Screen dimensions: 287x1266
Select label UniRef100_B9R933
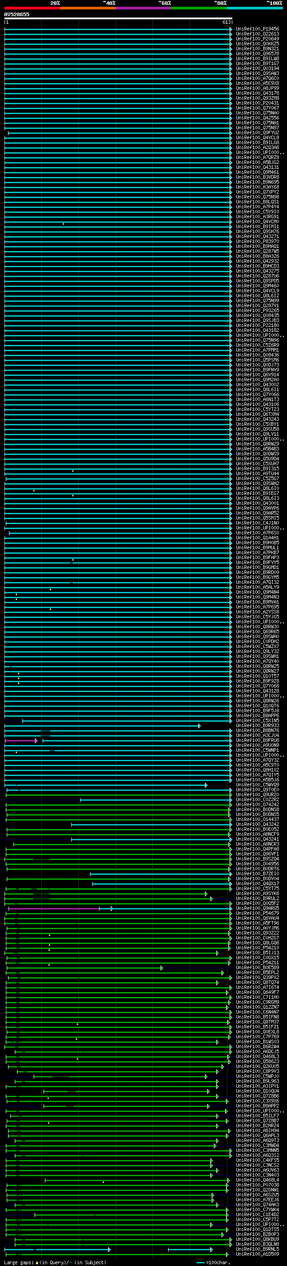click(x=257, y=725)
